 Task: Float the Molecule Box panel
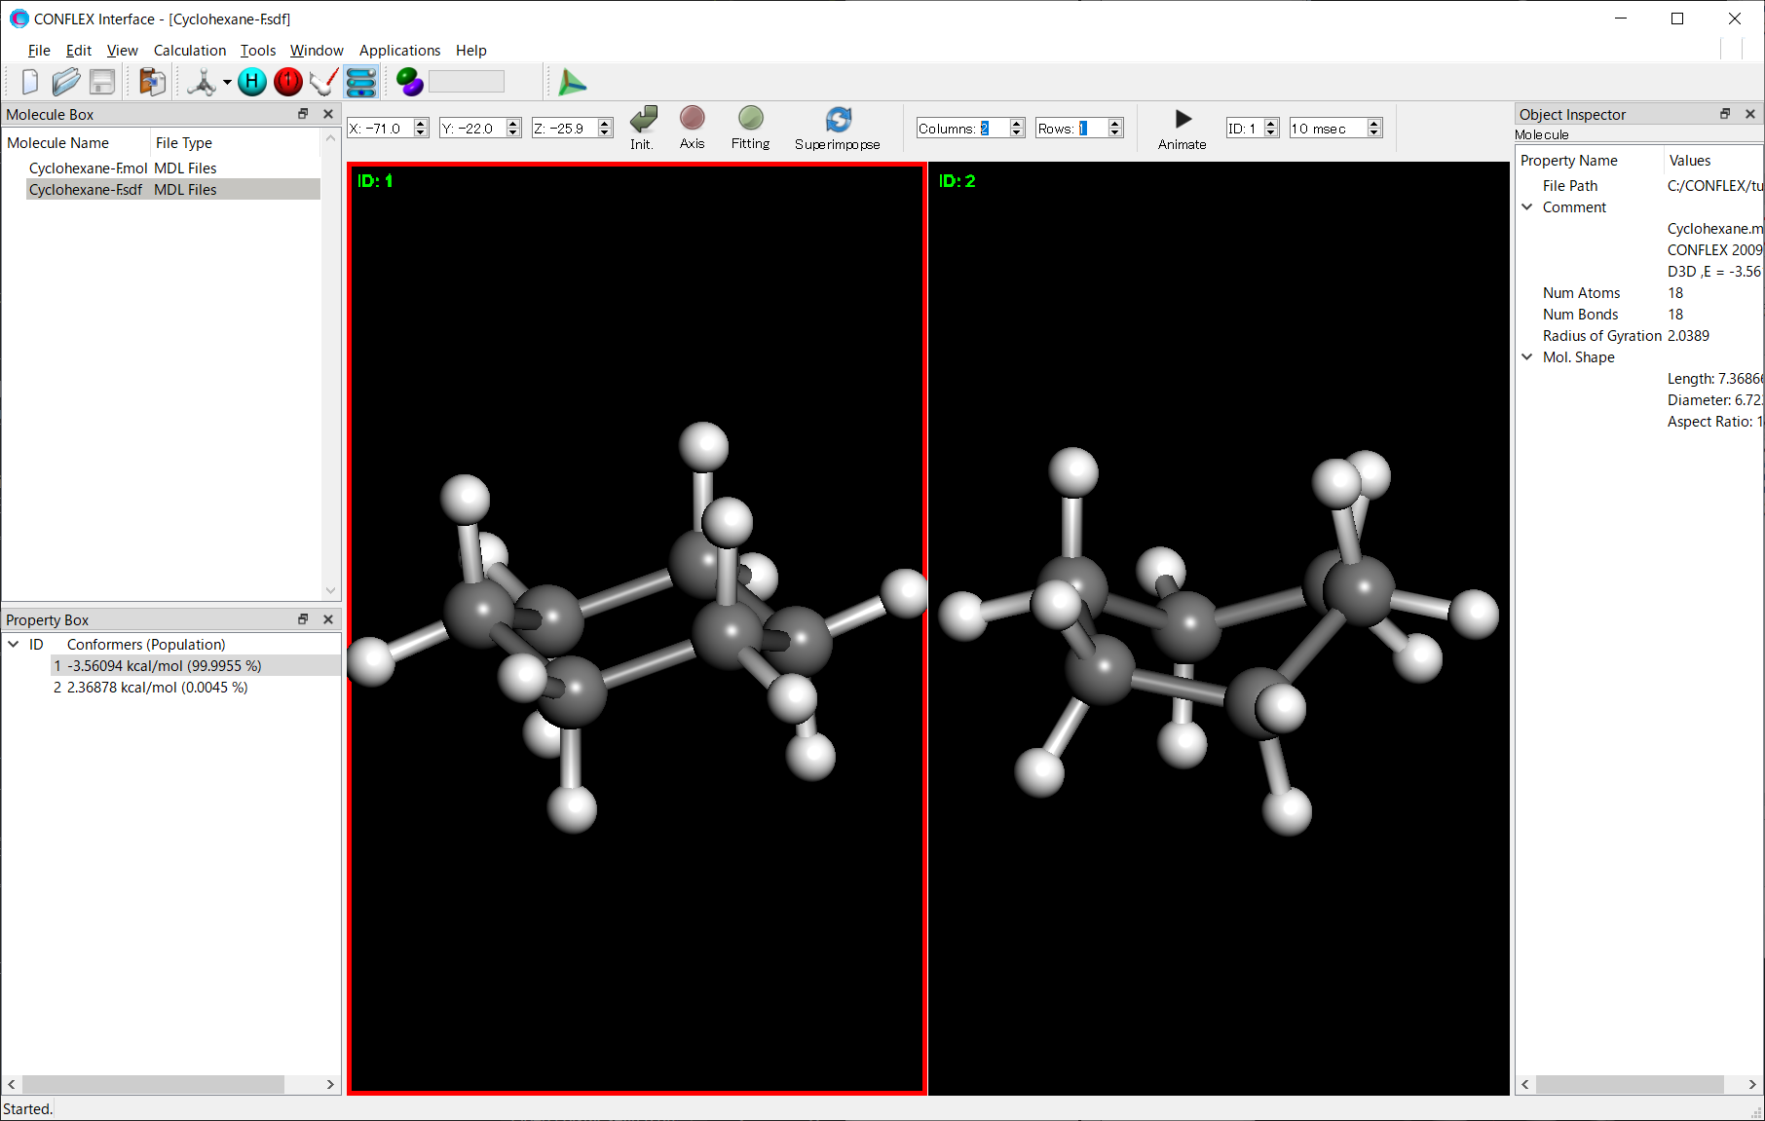303,114
